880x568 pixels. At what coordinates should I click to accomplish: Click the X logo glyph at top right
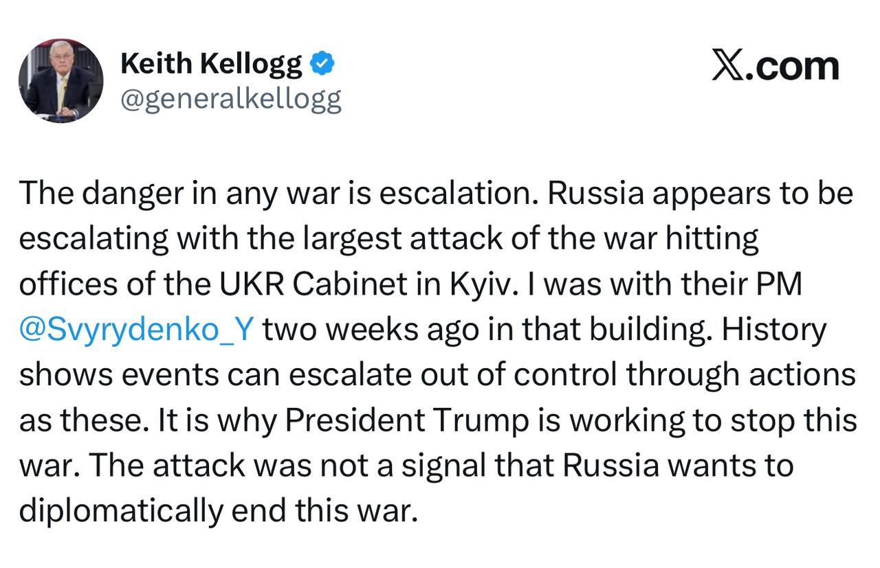[x=727, y=67]
